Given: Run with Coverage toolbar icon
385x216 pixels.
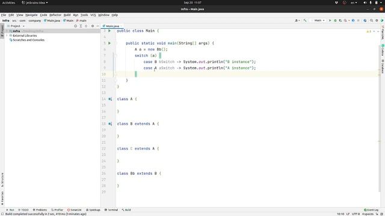Looking at the screenshot, I should point(340,20).
